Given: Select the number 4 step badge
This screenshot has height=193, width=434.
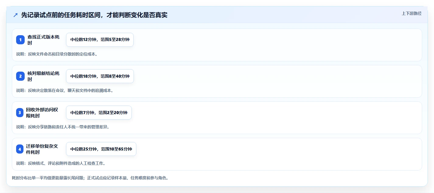Looking at the screenshot, I should point(20,149).
